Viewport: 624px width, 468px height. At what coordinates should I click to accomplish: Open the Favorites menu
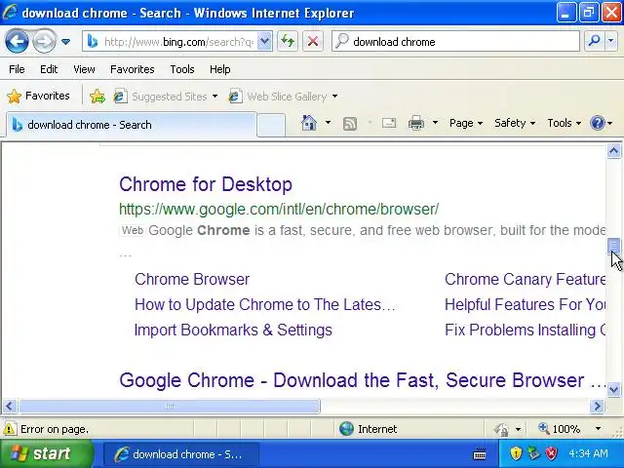(133, 69)
